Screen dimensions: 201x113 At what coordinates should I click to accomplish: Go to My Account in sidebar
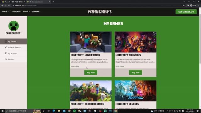coord(14,53)
